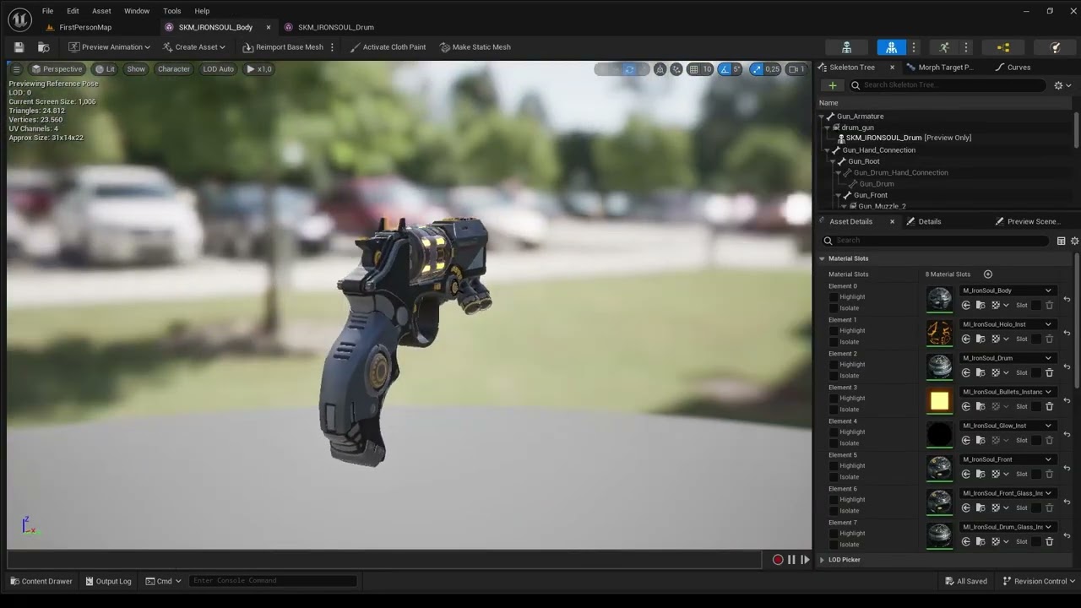Step forward one frame in preview
This screenshot has height=608, width=1081.
(x=805, y=560)
